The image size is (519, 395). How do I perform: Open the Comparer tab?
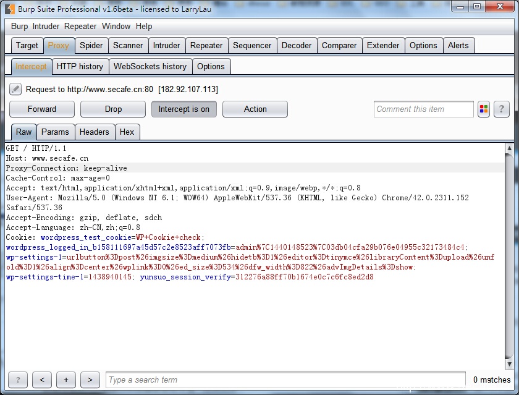339,45
